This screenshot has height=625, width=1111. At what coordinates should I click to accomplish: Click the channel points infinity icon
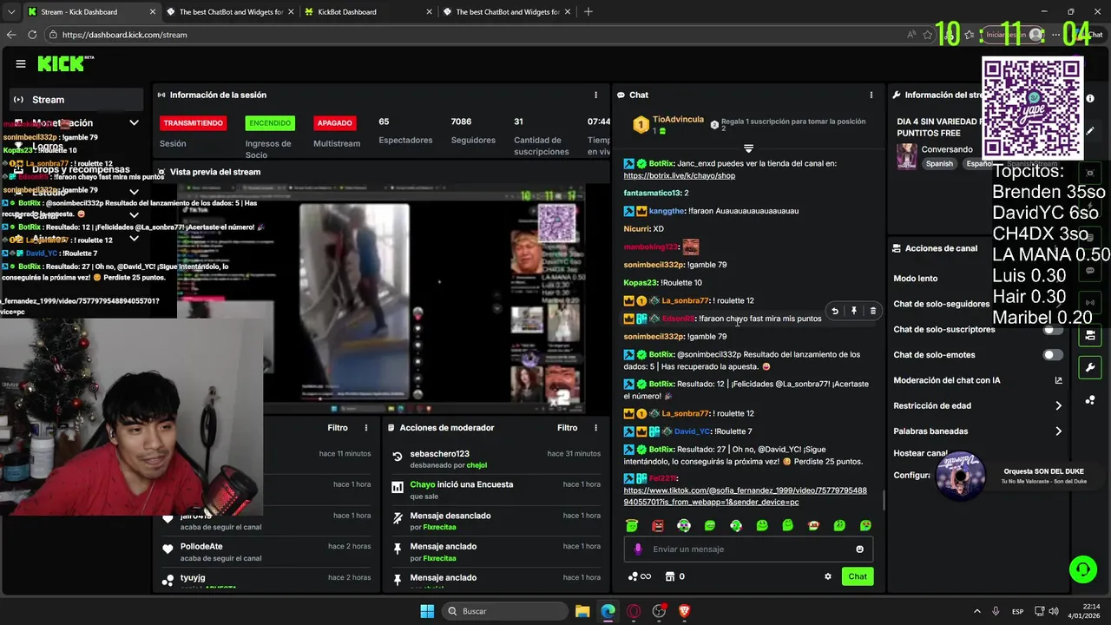pos(640,576)
